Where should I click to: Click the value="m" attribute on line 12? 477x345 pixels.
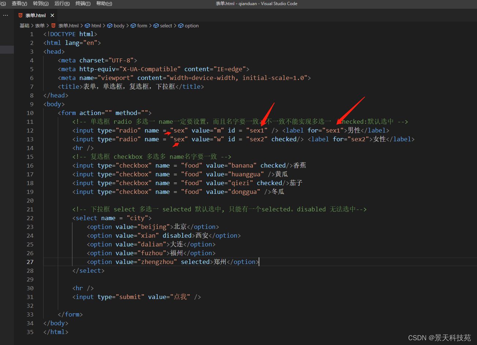[208, 130]
